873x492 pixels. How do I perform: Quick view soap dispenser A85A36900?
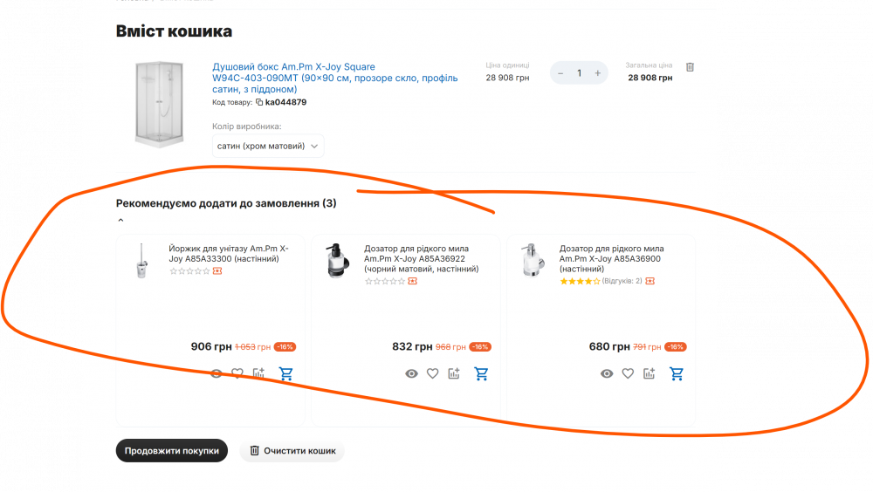tap(607, 374)
